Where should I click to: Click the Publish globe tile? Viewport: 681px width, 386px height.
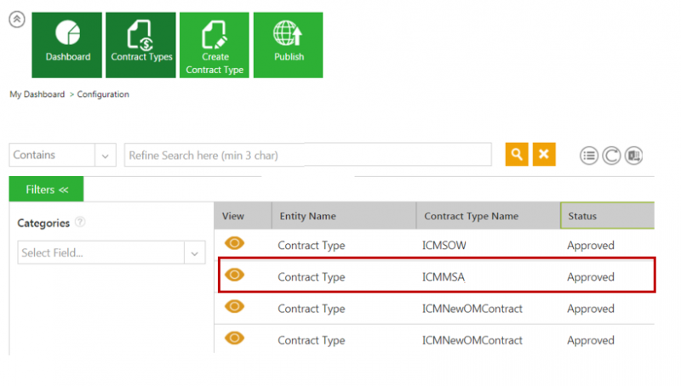click(289, 45)
